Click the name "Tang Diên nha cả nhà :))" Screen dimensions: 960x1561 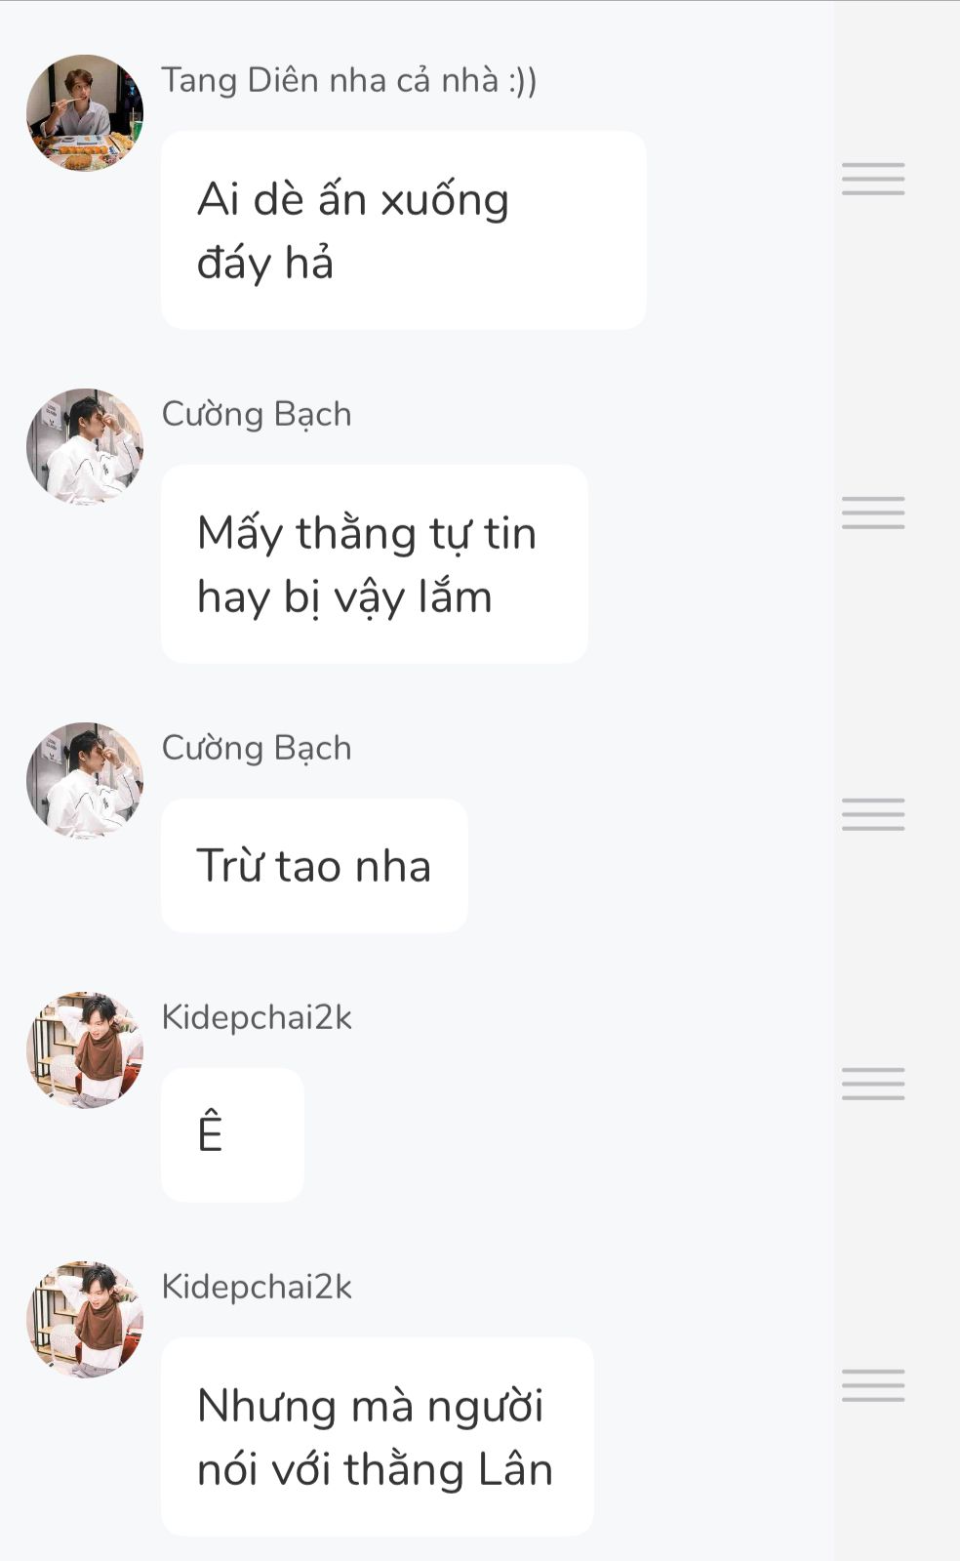pyautogui.click(x=349, y=80)
